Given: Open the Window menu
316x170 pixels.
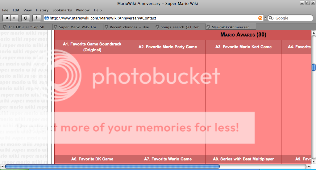Looking at the screenshot, I should click(83, 10).
